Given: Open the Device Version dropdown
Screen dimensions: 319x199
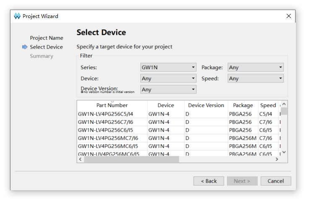Looking at the screenshot, I should tap(168, 89).
